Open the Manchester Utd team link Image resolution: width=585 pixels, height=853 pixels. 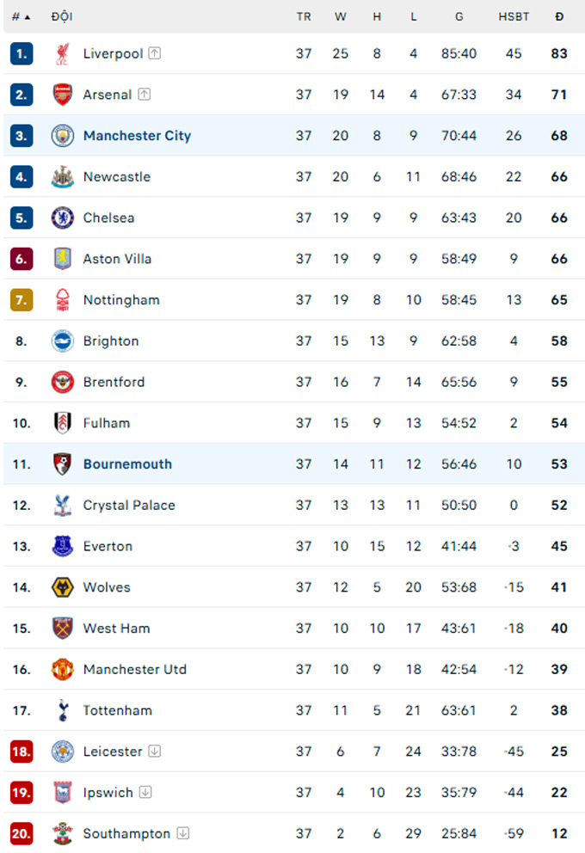135,670
